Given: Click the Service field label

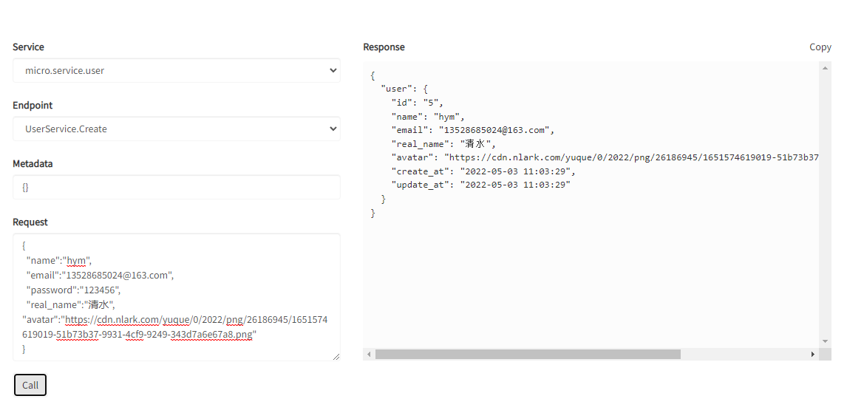Looking at the screenshot, I should tap(28, 47).
